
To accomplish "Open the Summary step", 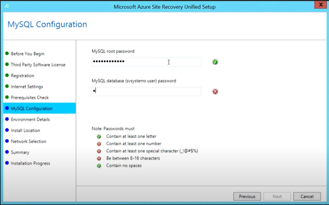I will (20, 152).
